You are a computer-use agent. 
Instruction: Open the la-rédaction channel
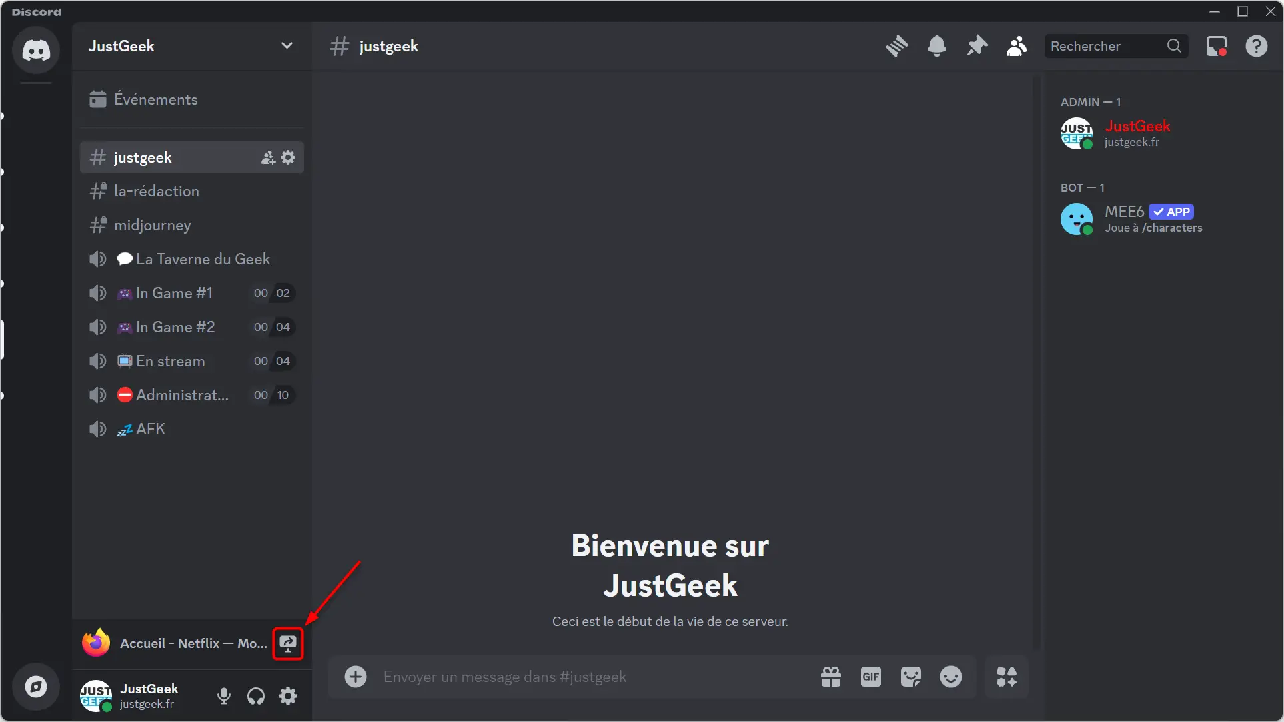click(192, 191)
